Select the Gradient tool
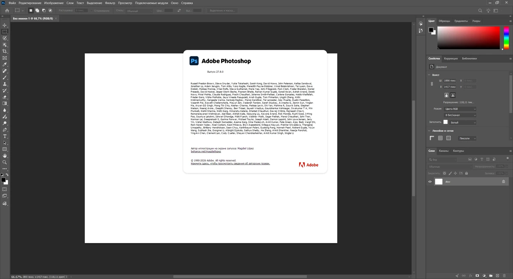 tap(5, 103)
